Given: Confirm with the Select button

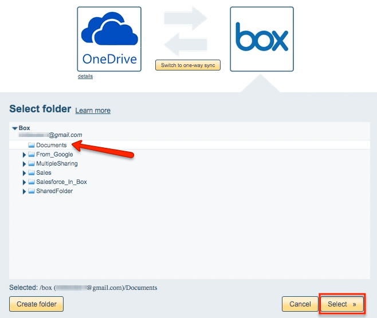Looking at the screenshot, I should pos(342,304).
